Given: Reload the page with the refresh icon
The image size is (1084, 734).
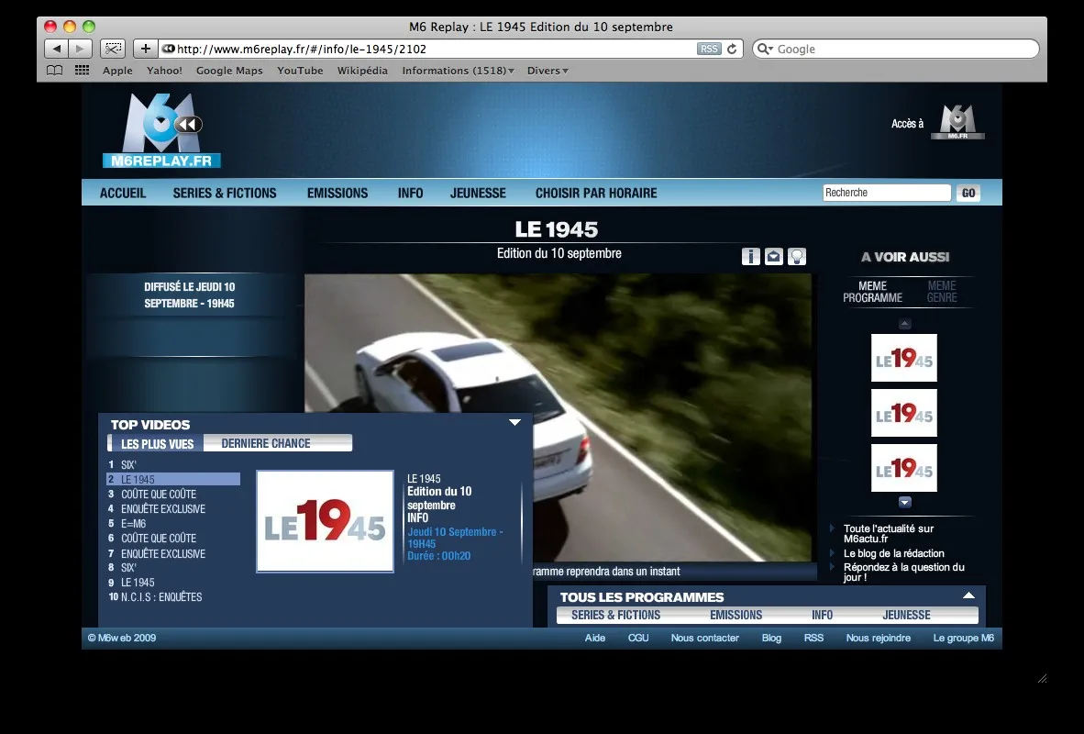Looking at the screenshot, I should (x=732, y=50).
